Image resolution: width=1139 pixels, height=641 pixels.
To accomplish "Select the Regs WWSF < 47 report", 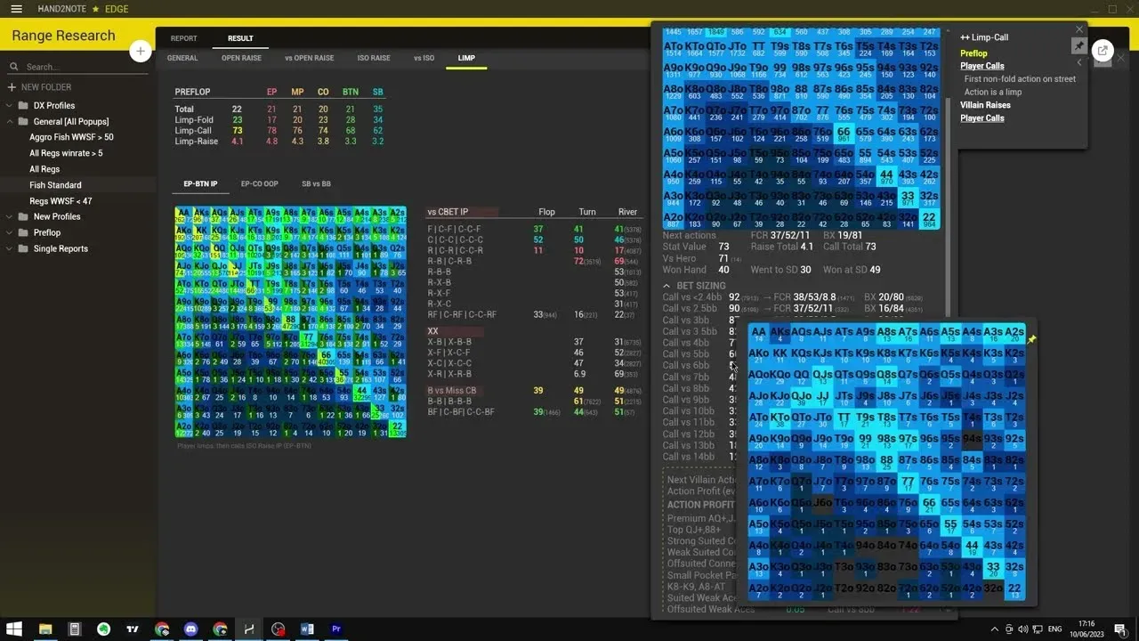I will click(x=61, y=201).
